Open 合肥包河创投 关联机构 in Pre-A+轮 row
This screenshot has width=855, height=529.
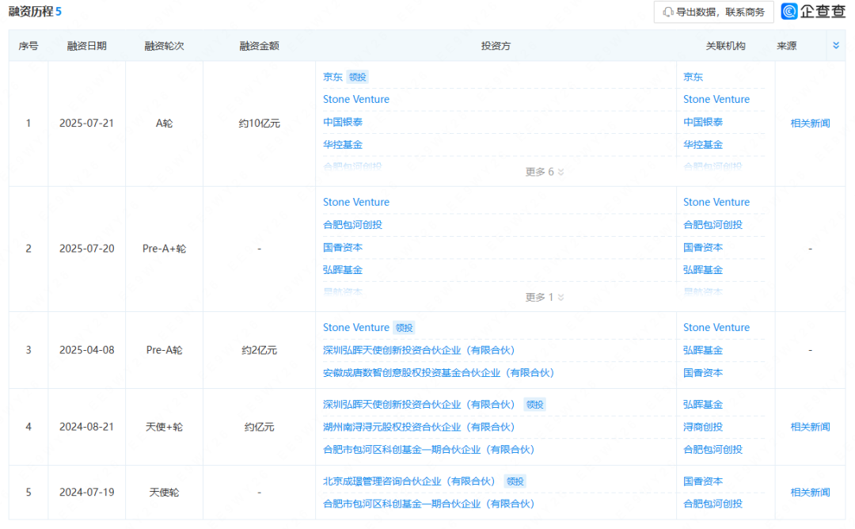[712, 225]
